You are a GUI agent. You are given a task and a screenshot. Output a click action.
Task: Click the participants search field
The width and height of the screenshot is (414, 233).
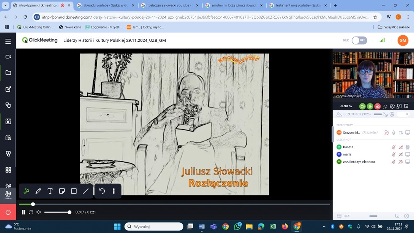(x=403, y=114)
